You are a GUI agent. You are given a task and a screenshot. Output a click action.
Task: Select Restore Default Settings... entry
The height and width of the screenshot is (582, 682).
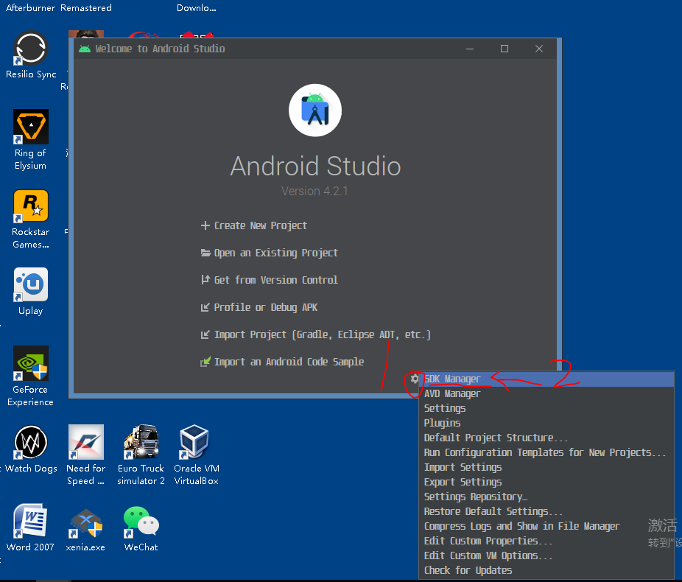(x=546, y=512)
